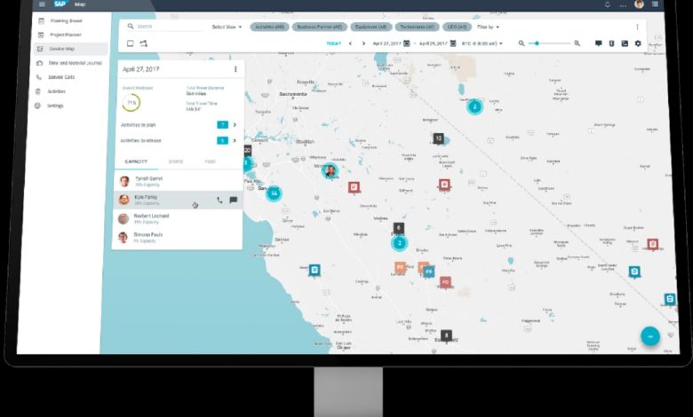The image size is (693, 417).
Task: Open the map settings gear icon
Action: click(638, 43)
